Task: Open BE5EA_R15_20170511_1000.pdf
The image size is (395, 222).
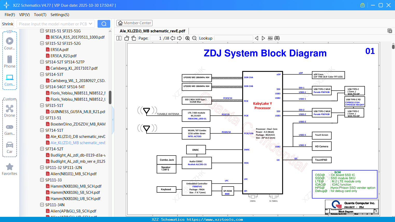Action: tap(78, 37)
